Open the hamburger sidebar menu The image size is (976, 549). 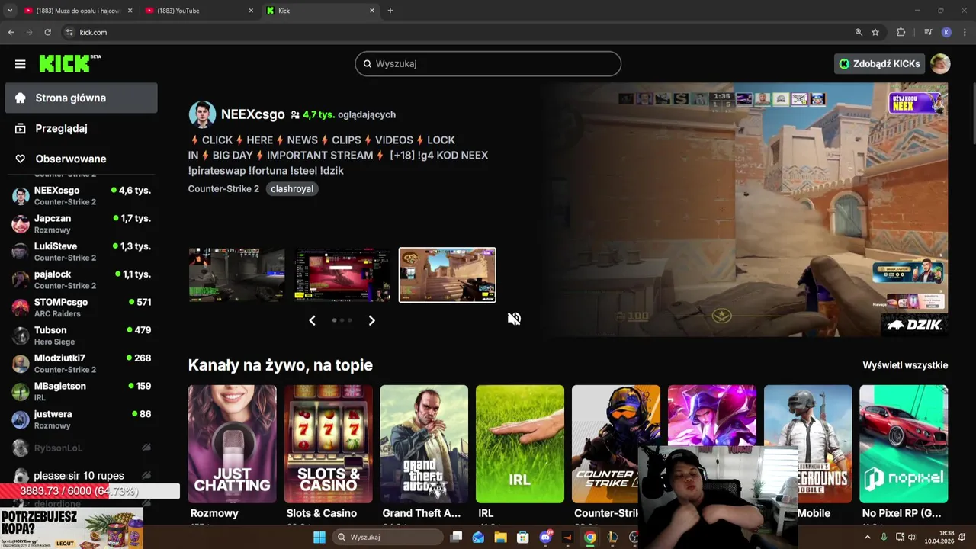coord(21,64)
